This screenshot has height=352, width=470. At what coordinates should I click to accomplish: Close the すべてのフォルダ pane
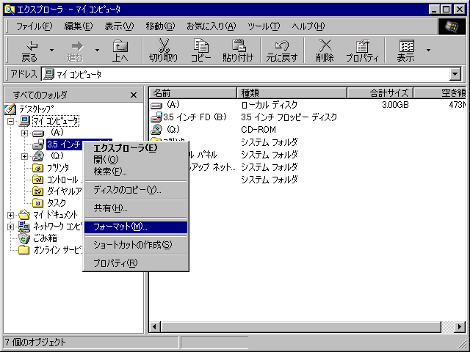134,95
